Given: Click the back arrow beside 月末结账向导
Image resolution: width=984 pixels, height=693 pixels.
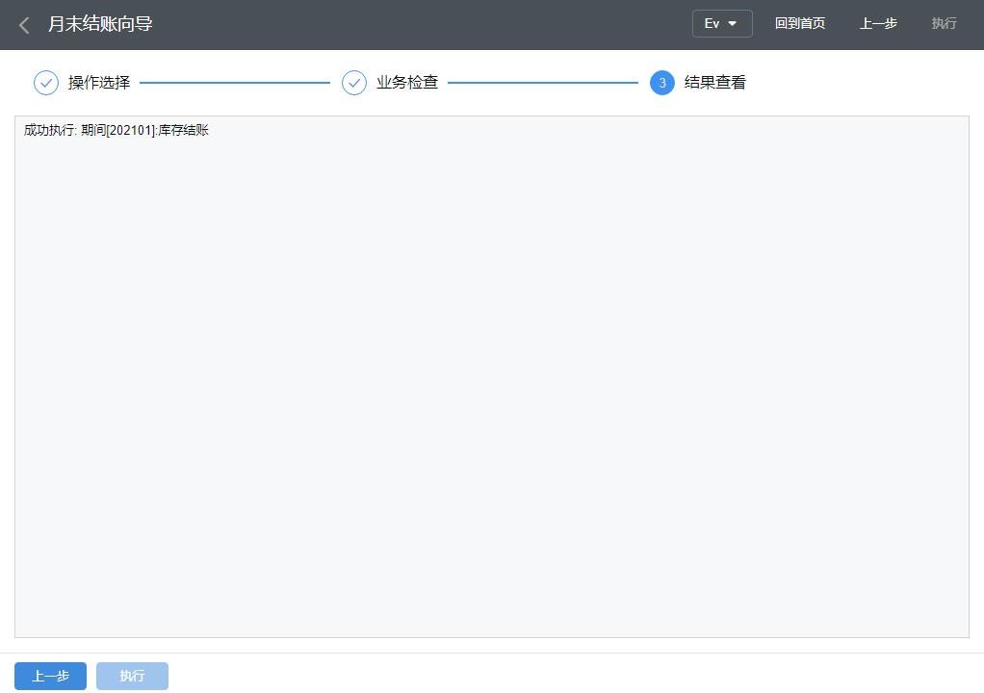Looking at the screenshot, I should tap(24, 25).
